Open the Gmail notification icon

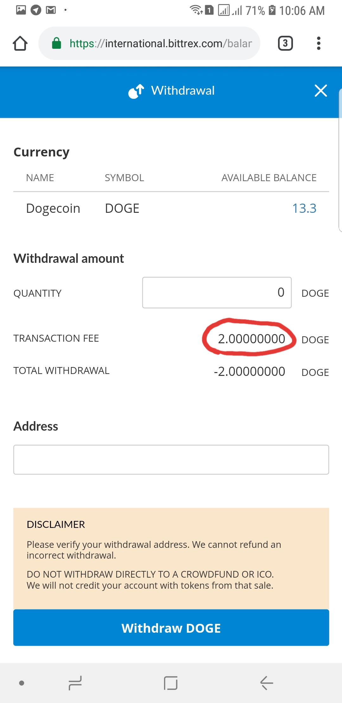51,10
